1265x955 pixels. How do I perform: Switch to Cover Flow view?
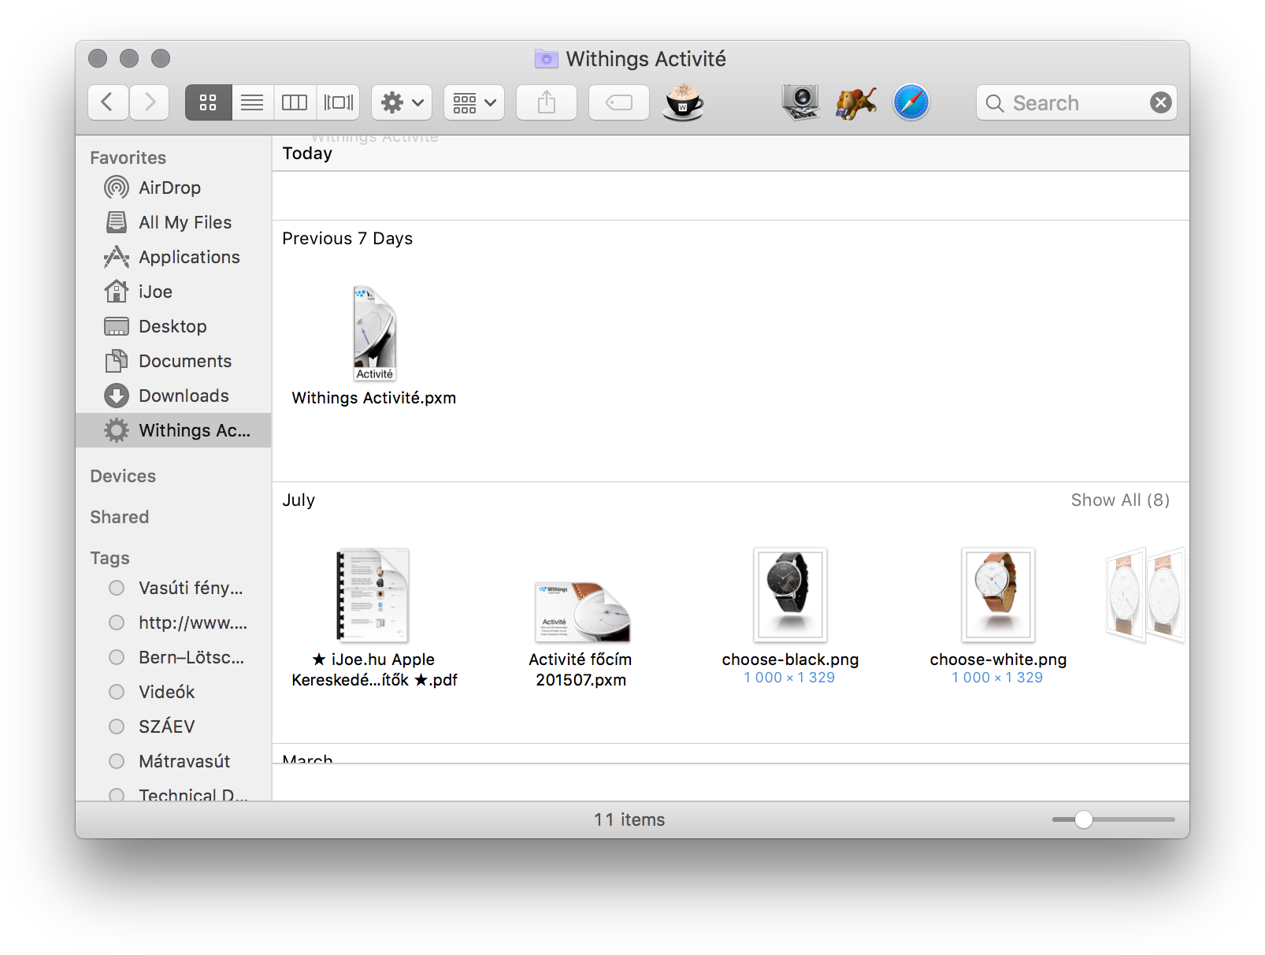pos(339,102)
